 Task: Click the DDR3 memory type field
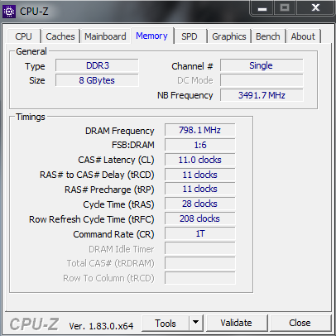click(x=97, y=65)
